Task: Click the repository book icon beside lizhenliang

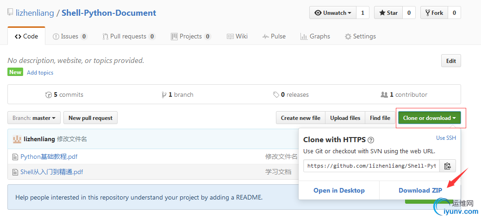Action: pyautogui.click(x=11, y=13)
